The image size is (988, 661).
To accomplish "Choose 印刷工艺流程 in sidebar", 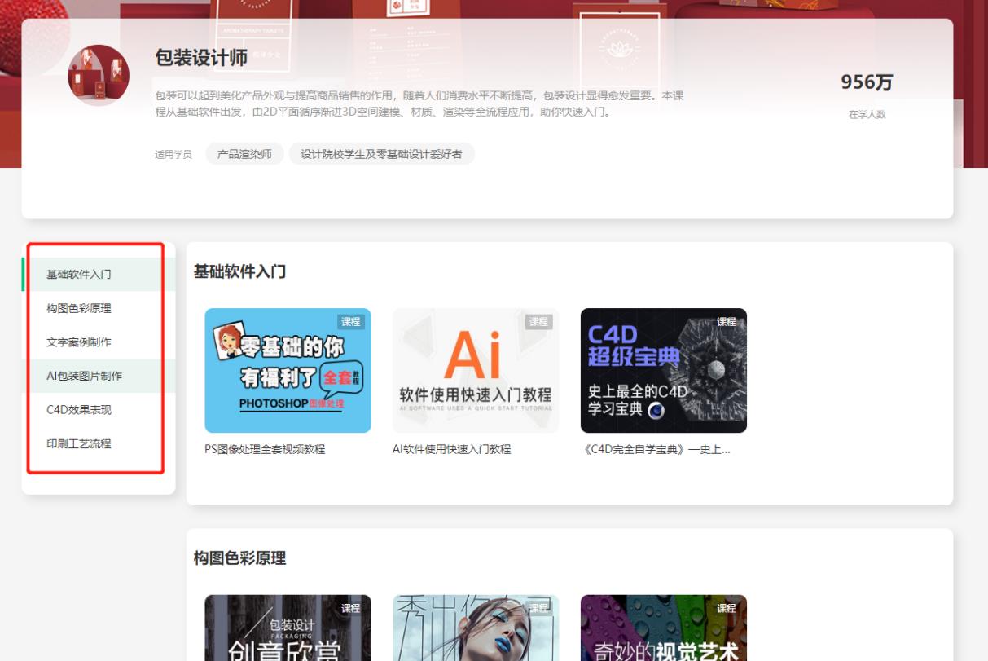I will [79, 444].
